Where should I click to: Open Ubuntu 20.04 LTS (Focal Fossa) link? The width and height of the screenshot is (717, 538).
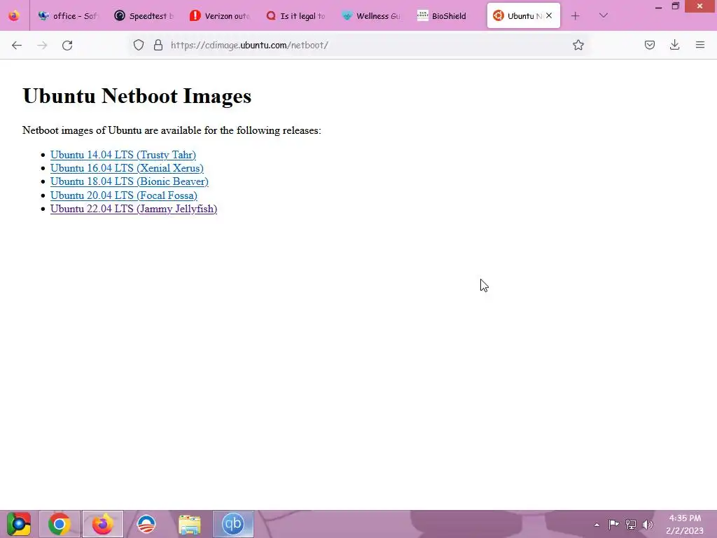click(x=124, y=195)
